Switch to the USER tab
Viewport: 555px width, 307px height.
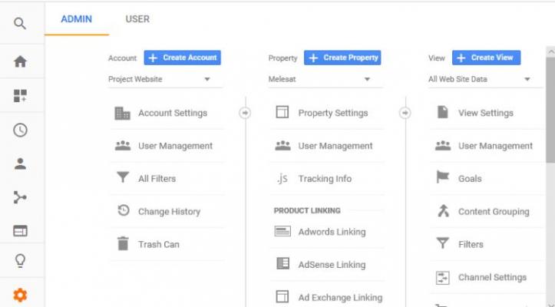point(137,19)
